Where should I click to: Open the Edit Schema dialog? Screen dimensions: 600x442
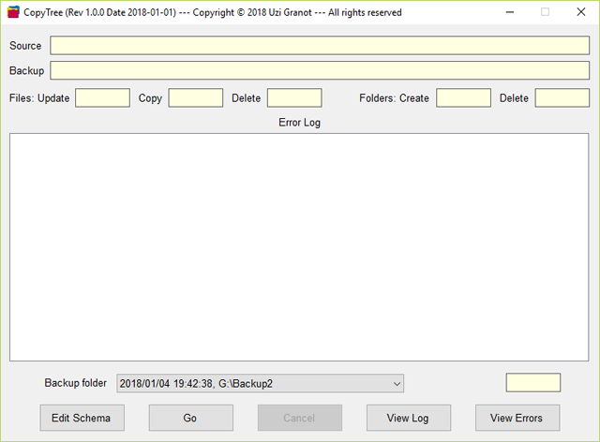(x=82, y=418)
